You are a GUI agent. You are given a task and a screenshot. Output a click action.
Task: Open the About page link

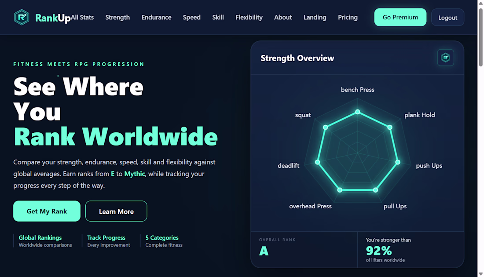[x=283, y=17]
